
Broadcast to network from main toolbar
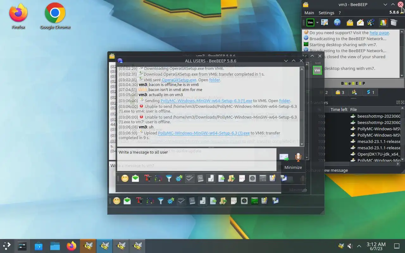[337, 22]
